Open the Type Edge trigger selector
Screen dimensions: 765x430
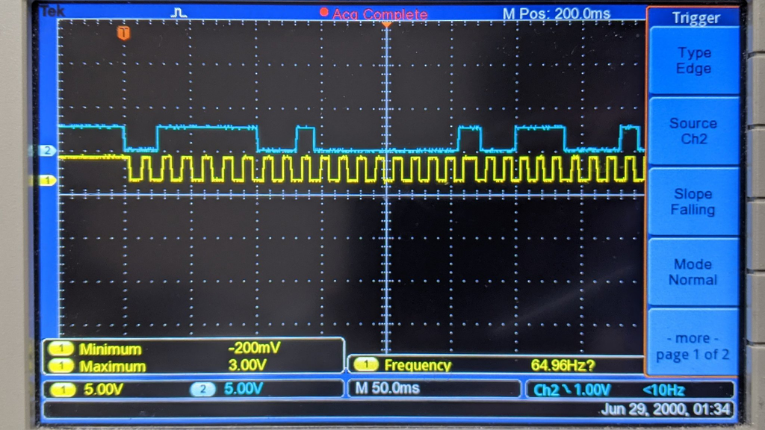[x=693, y=60]
